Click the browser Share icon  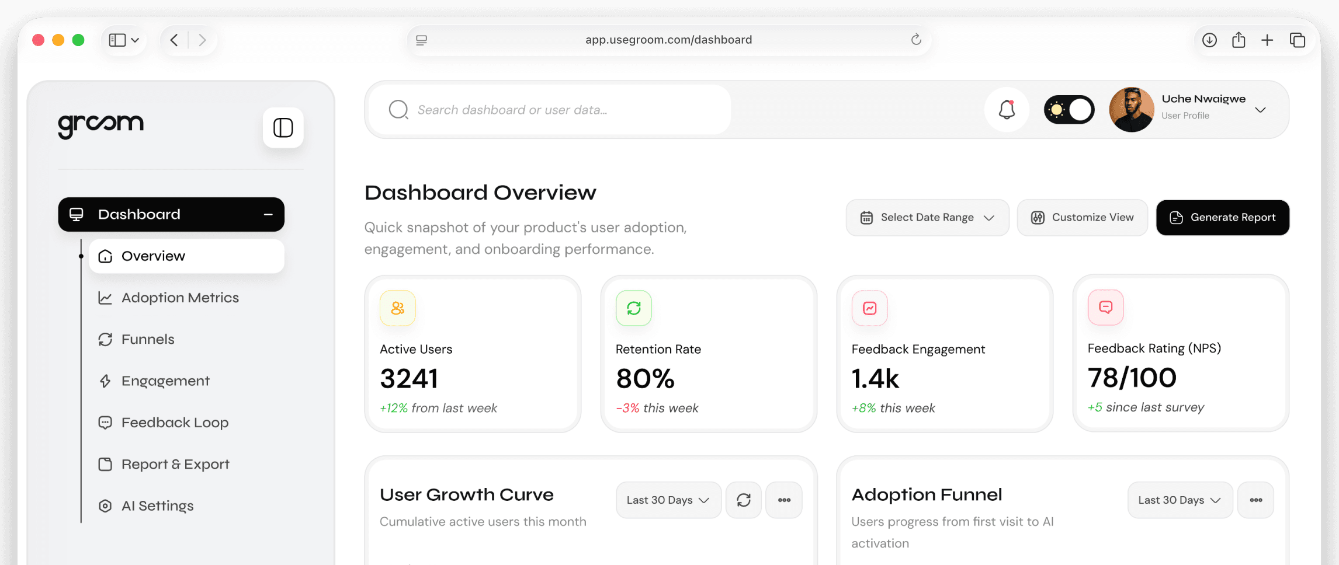point(1239,39)
